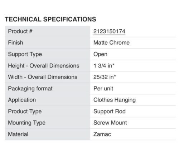
Task: Select the 1 3/4 in height value
Action: [104, 66]
